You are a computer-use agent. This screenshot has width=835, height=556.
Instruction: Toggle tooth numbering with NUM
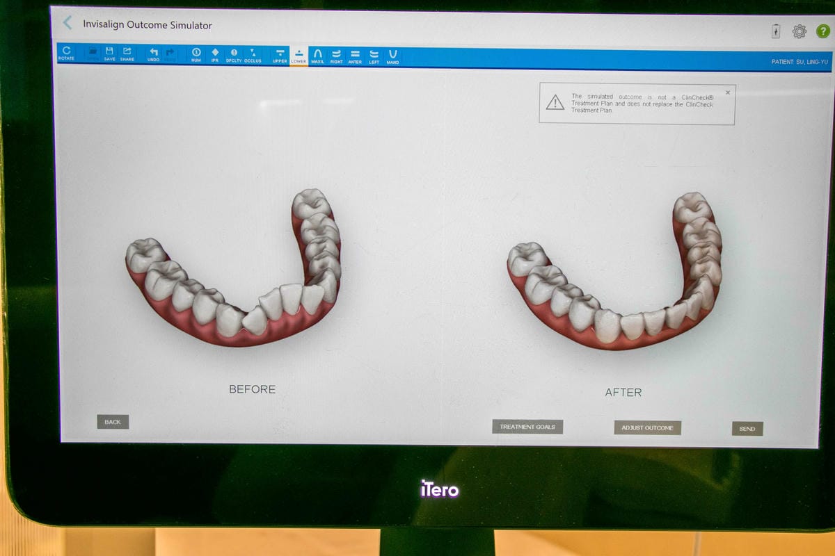(x=196, y=55)
